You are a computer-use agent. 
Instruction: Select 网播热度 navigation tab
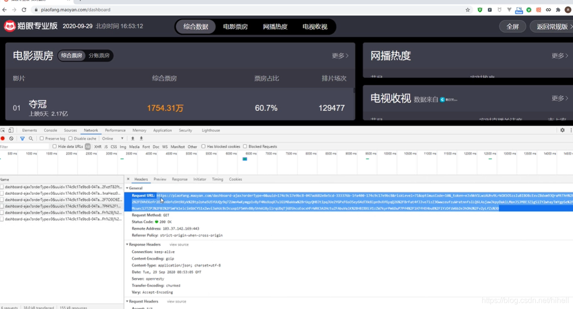[x=275, y=27]
